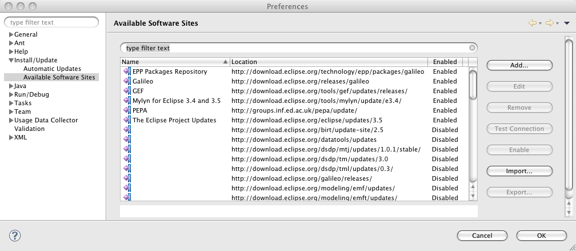Click the GEF row site icon
576x251 pixels.
click(x=127, y=91)
